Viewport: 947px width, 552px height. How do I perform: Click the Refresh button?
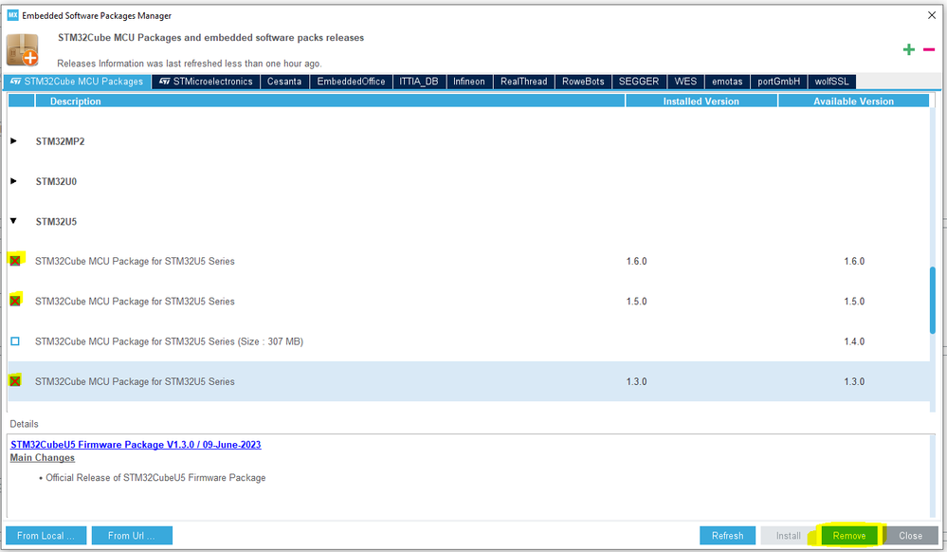[x=727, y=536]
